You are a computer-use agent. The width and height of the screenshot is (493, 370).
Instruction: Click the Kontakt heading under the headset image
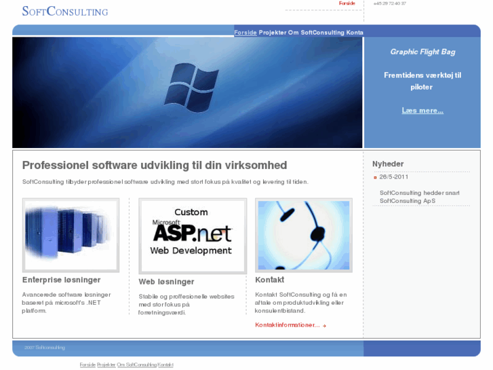pos(269,280)
